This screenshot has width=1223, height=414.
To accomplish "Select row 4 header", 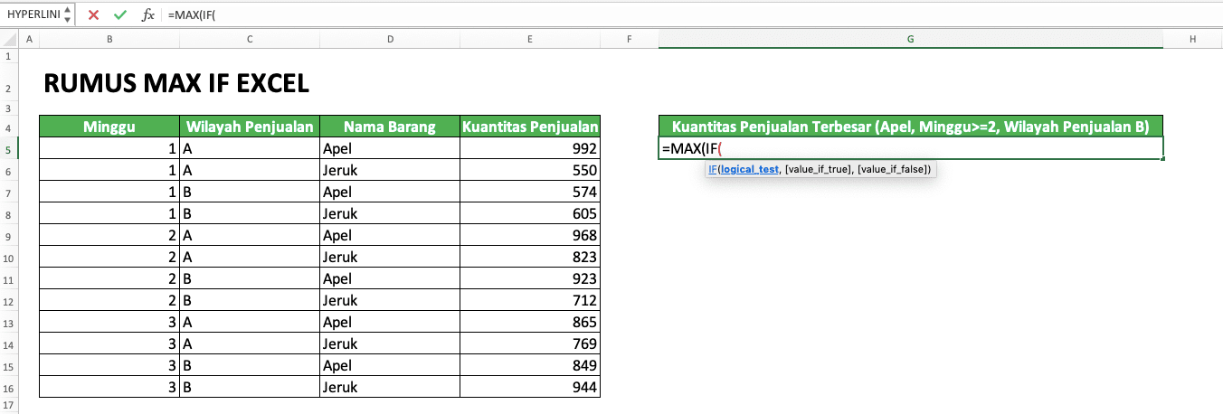I will 8,127.
